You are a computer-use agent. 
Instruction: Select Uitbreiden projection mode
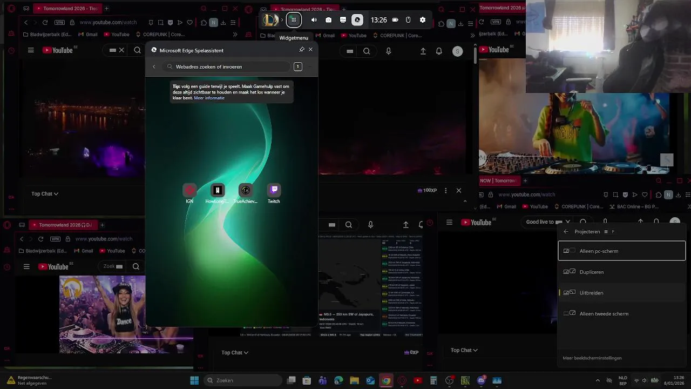pyautogui.click(x=621, y=292)
